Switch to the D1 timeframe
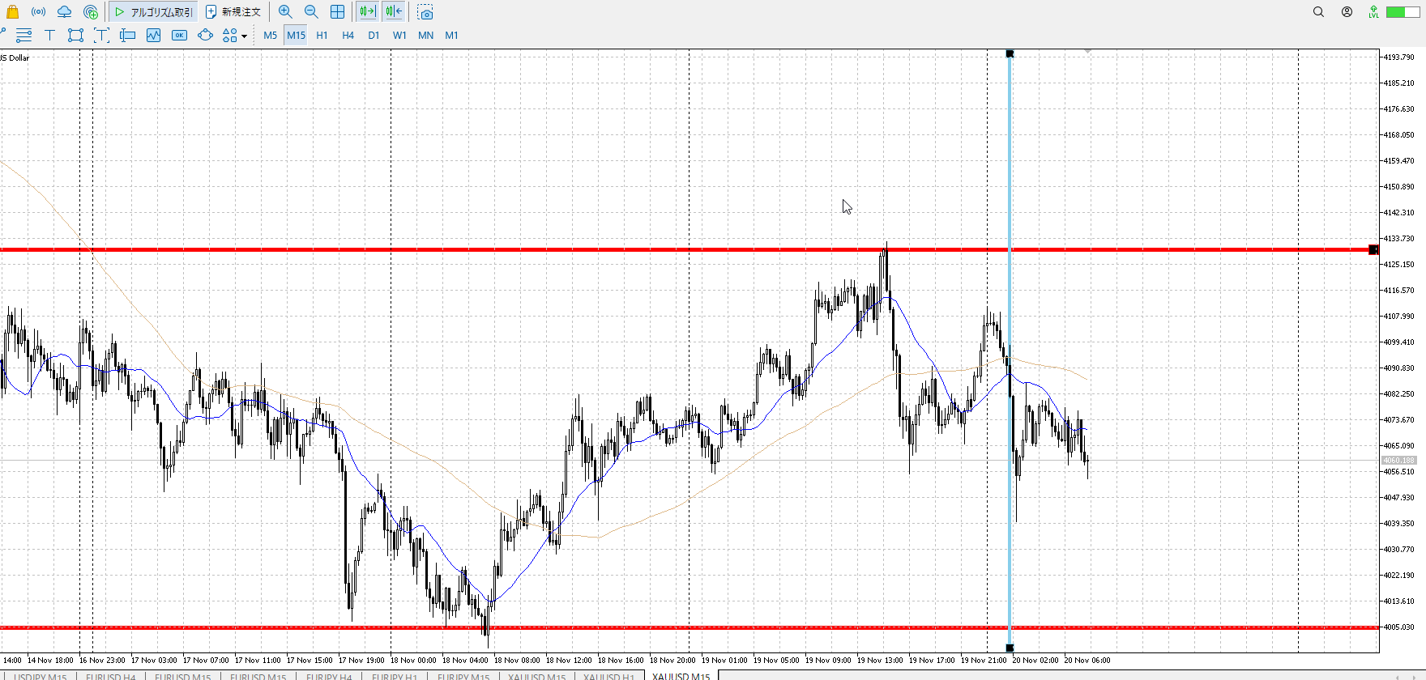The width and height of the screenshot is (1426, 680). [x=374, y=35]
